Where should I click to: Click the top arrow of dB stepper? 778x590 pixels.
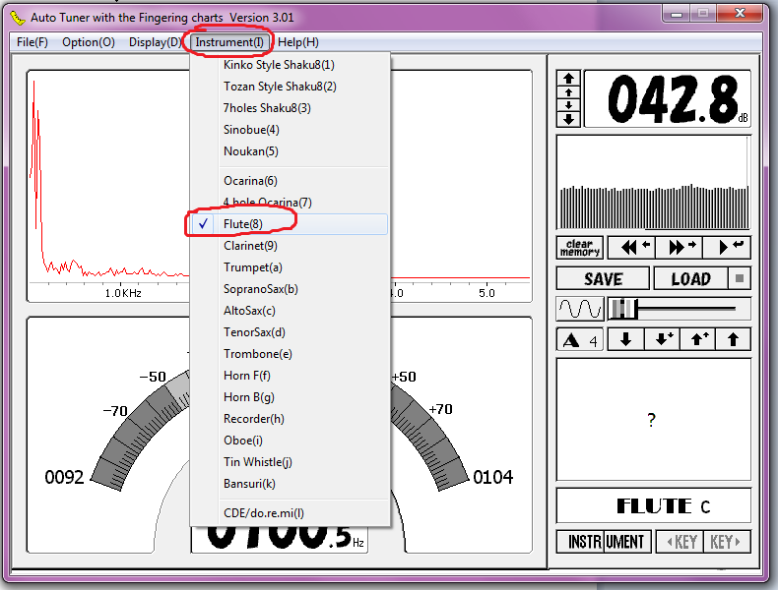click(x=568, y=78)
